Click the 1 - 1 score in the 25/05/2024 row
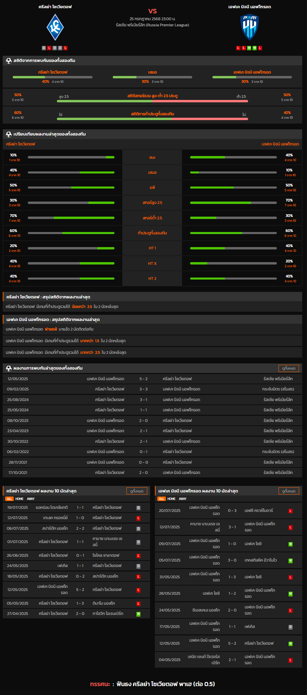The image size is (307, 695). [x=144, y=410]
